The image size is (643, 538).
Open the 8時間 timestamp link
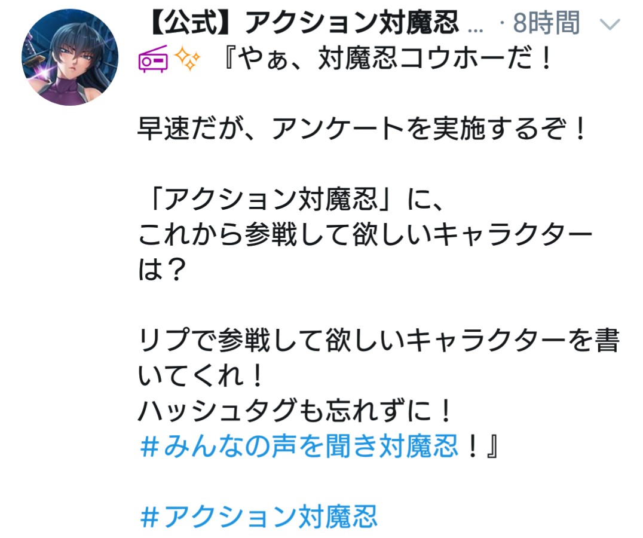click(546, 23)
